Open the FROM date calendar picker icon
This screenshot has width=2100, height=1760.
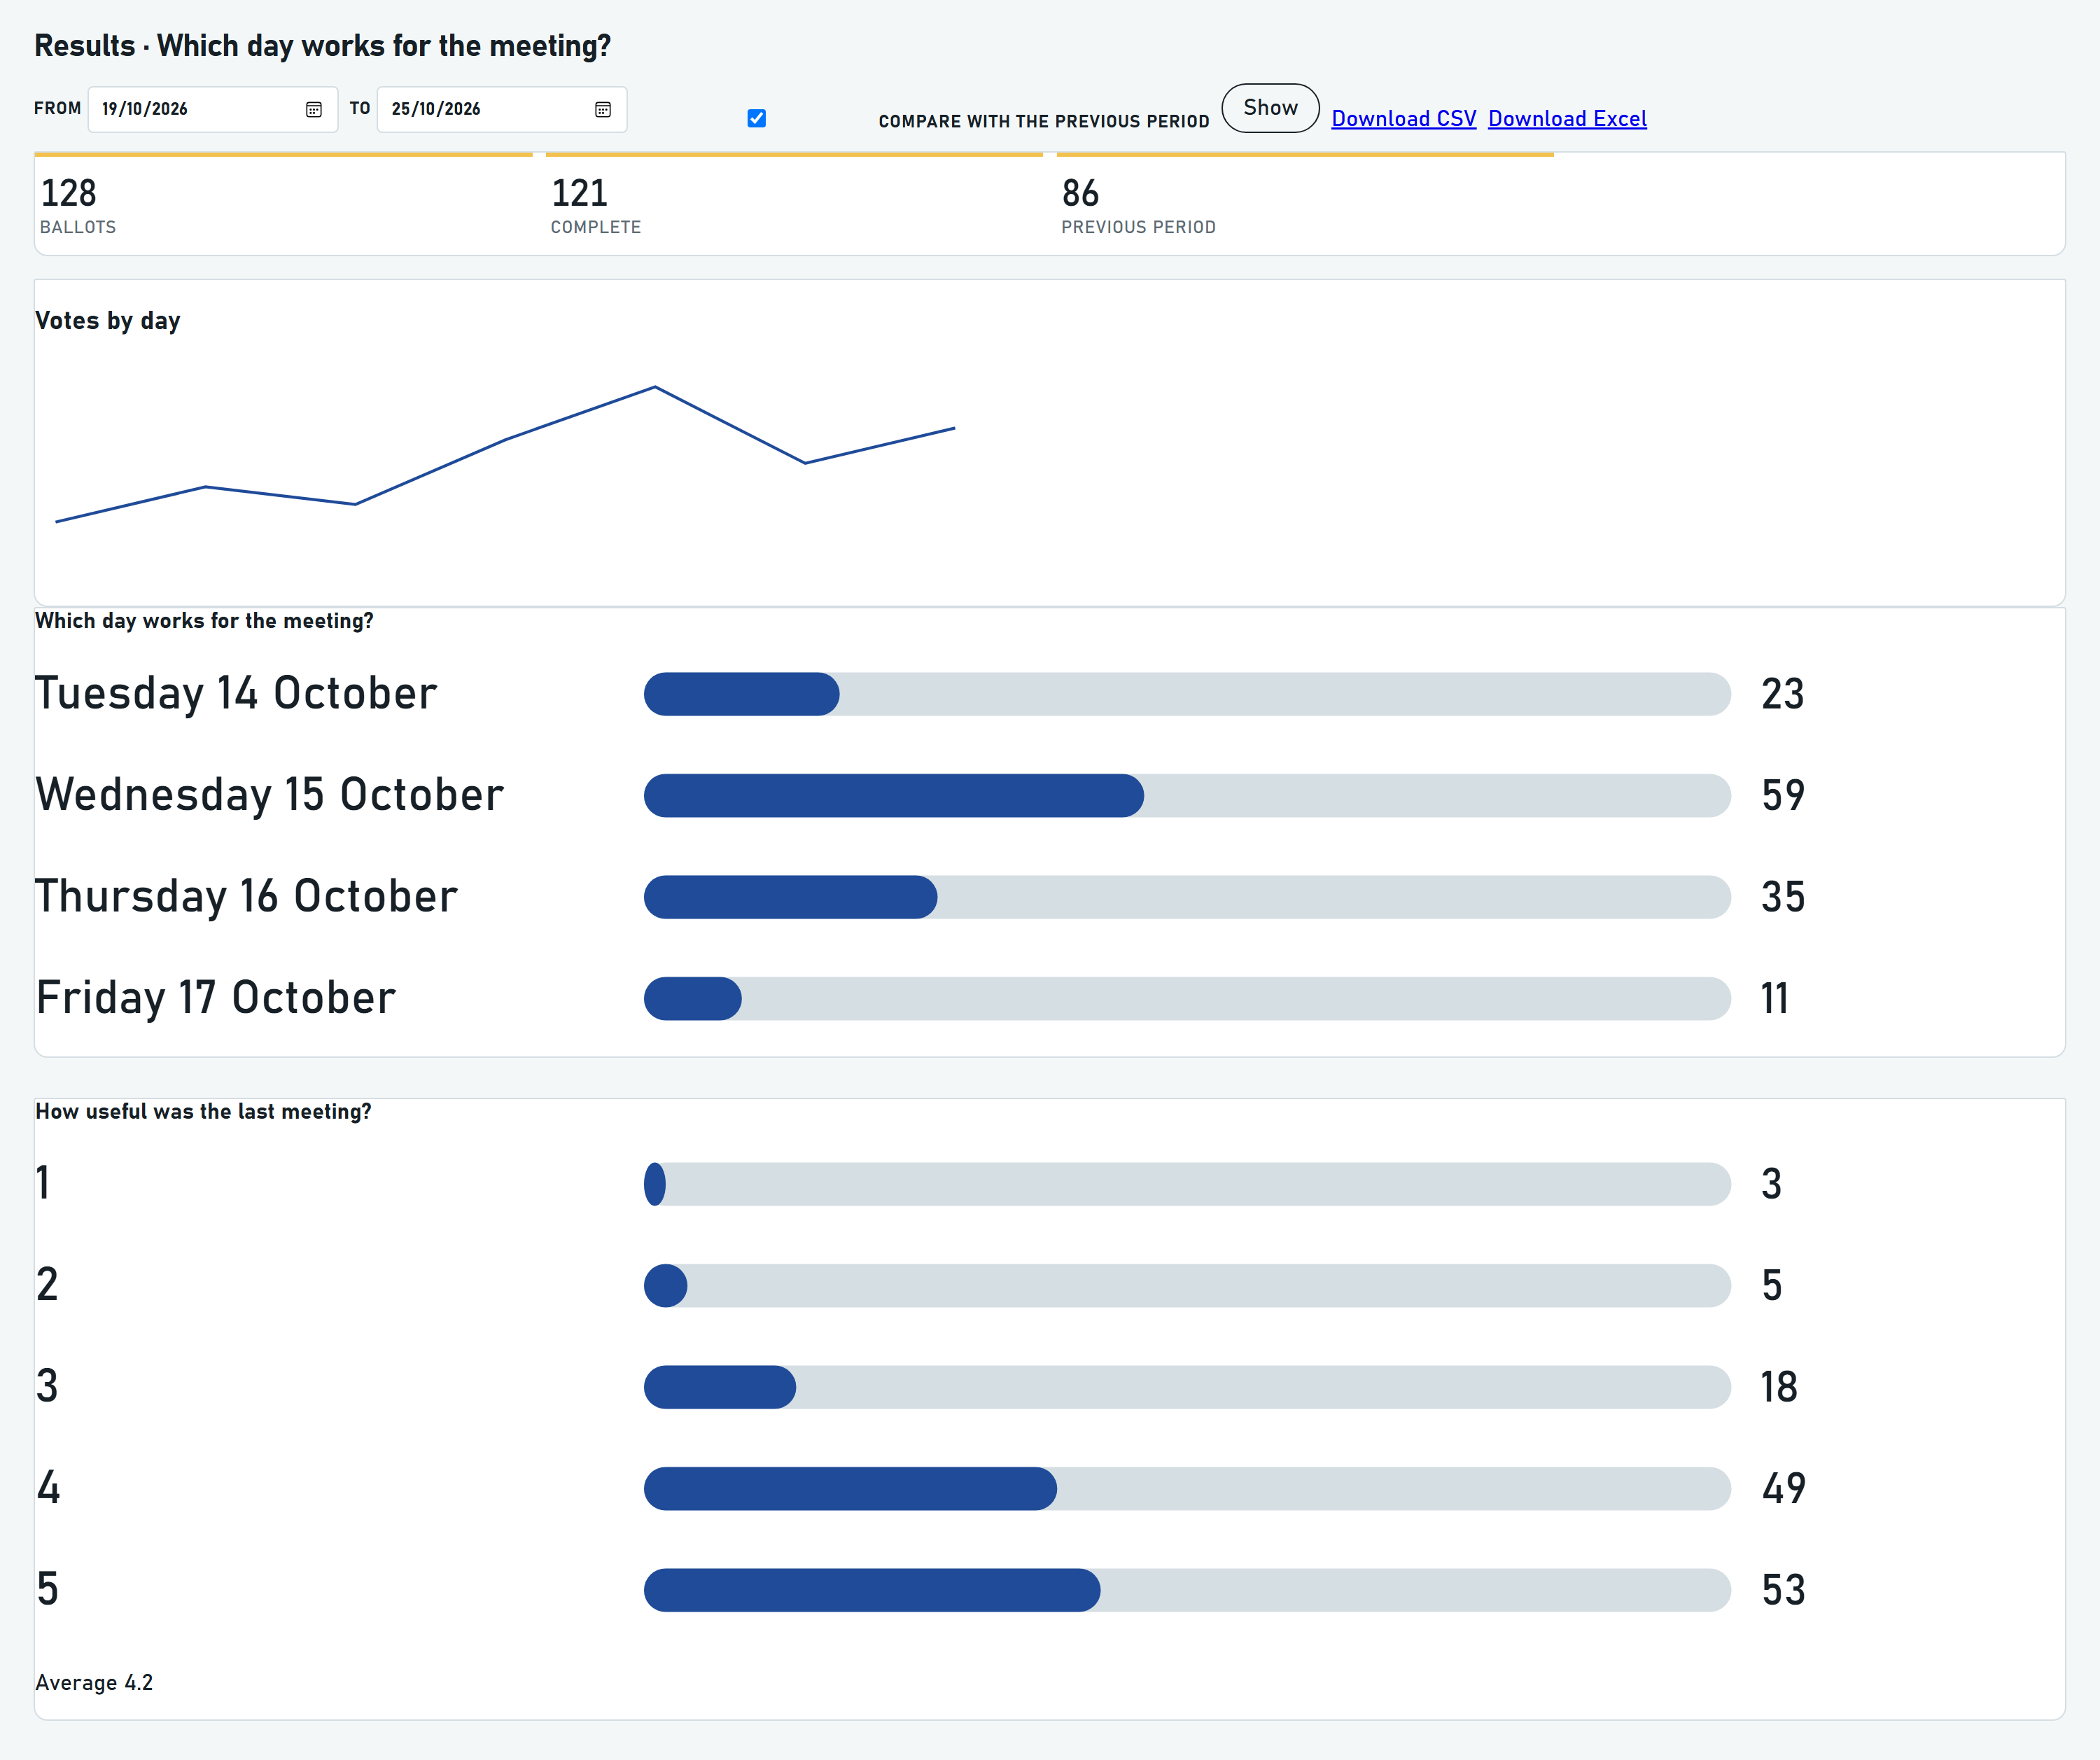(x=314, y=109)
